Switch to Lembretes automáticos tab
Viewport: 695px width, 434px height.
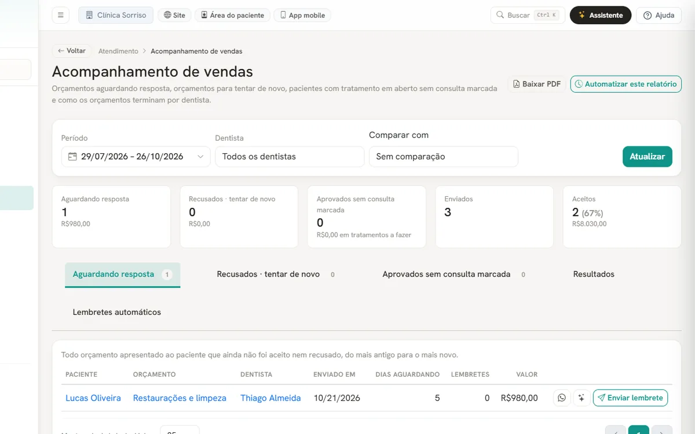pos(117,312)
